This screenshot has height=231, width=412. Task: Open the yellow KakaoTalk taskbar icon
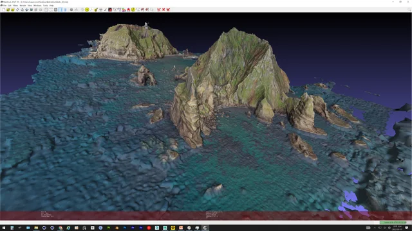click(x=173, y=228)
